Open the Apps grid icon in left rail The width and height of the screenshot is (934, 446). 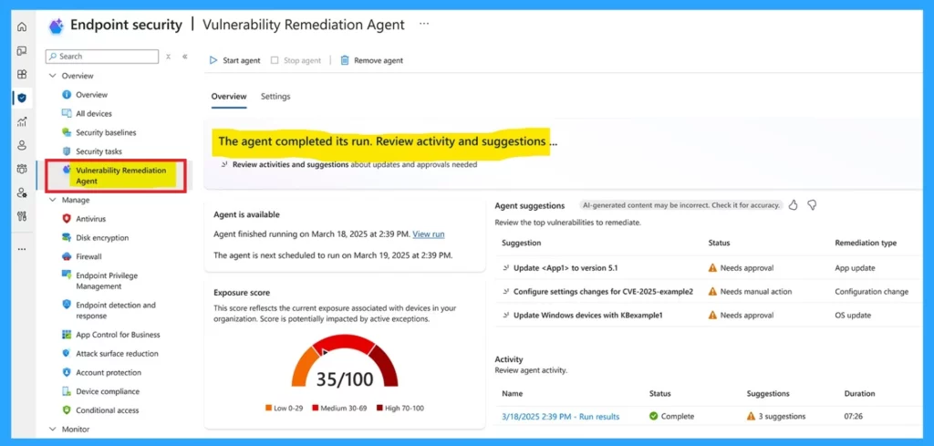22,75
